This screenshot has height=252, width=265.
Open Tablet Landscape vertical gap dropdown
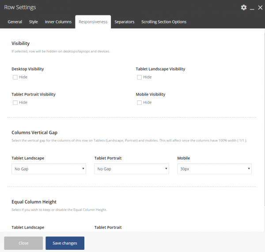[x=49, y=169]
